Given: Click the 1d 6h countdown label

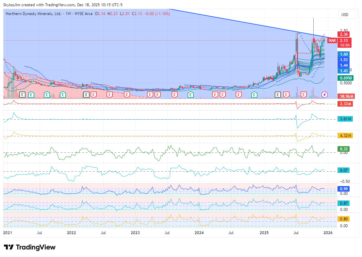Looking at the screenshot, I should click(x=345, y=45).
